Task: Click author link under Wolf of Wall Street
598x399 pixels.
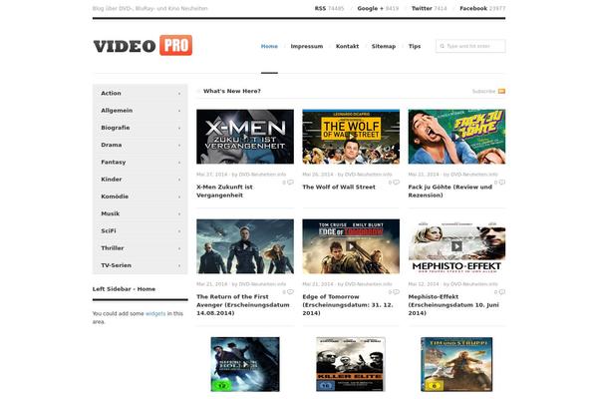Action: (x=368, y=175)
